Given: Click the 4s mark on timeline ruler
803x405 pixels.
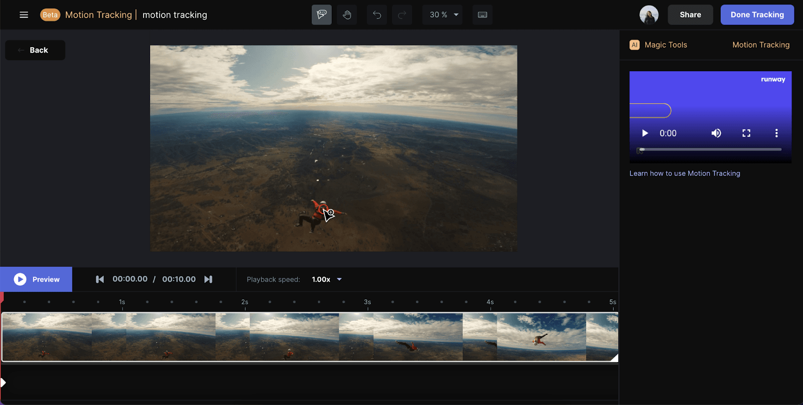Looking at the screenshot, I should click(490, 302).
